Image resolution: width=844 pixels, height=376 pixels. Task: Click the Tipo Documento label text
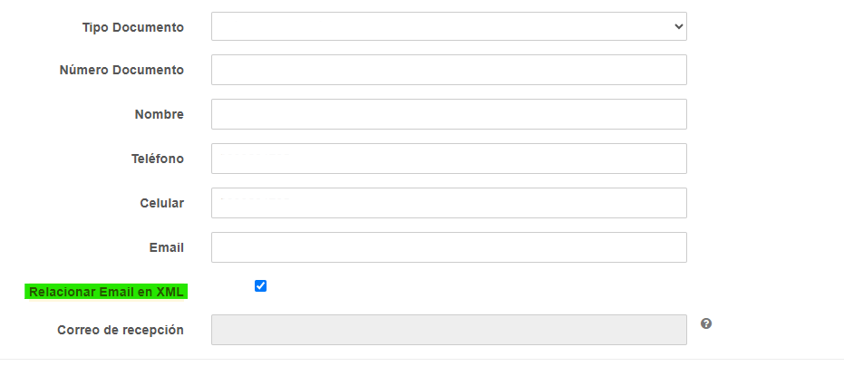tap(133, 27)
